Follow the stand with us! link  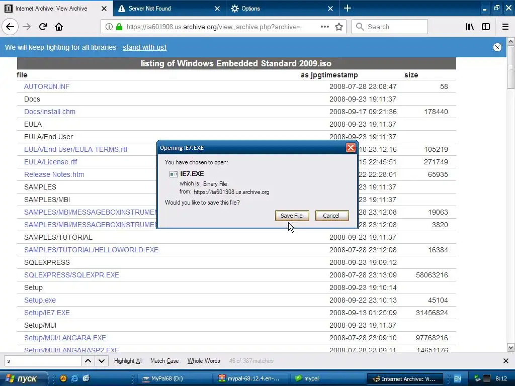tap(144, 47)
